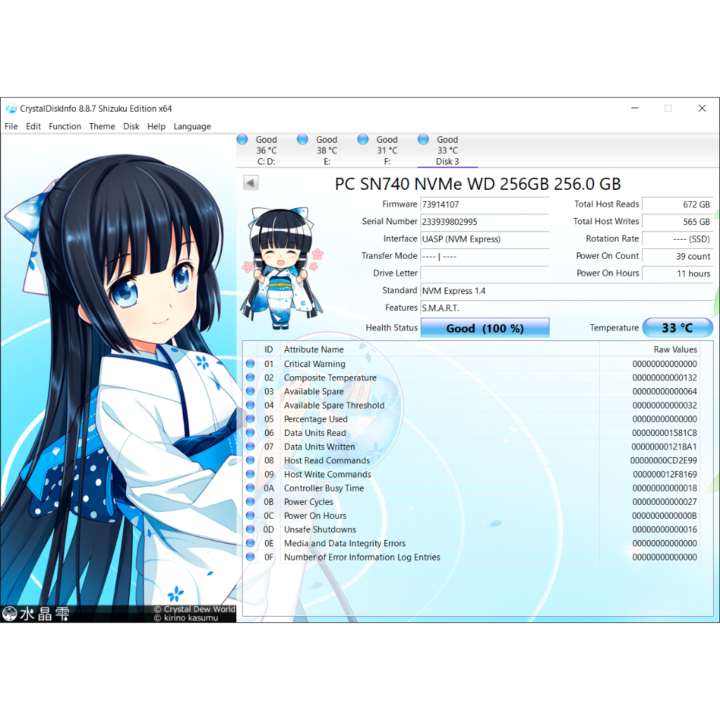
Task: Click the C: D: disk health orb
Action: click(243, 139)
